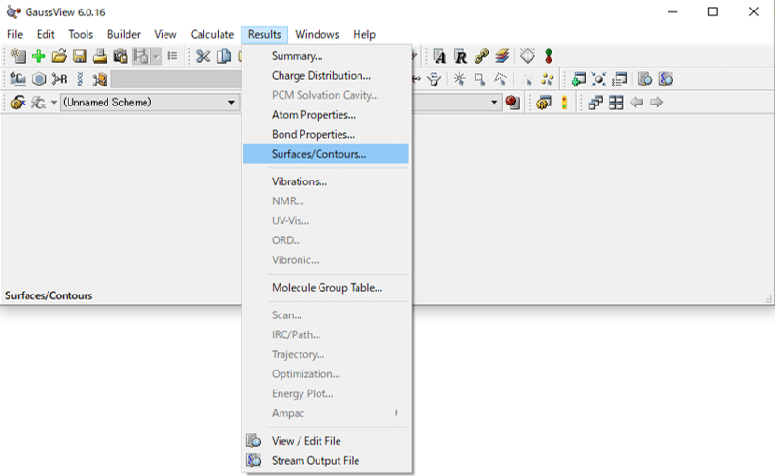This screenshot has width=775, height=476.
Task: Expand the Quick Launch dropdown arrow
Action: [x=54, y=103]
